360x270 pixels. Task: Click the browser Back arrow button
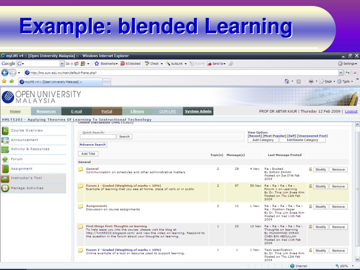tap(5, 73)
